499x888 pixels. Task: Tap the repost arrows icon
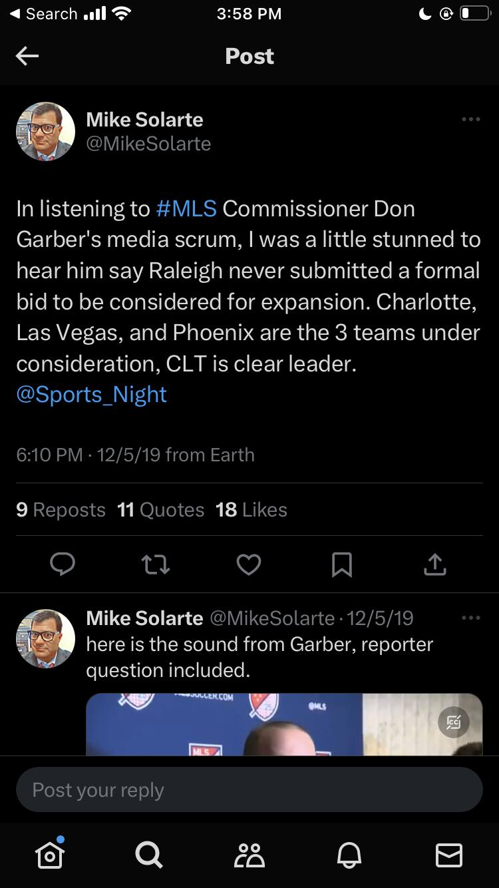click(x=156, y=565)
